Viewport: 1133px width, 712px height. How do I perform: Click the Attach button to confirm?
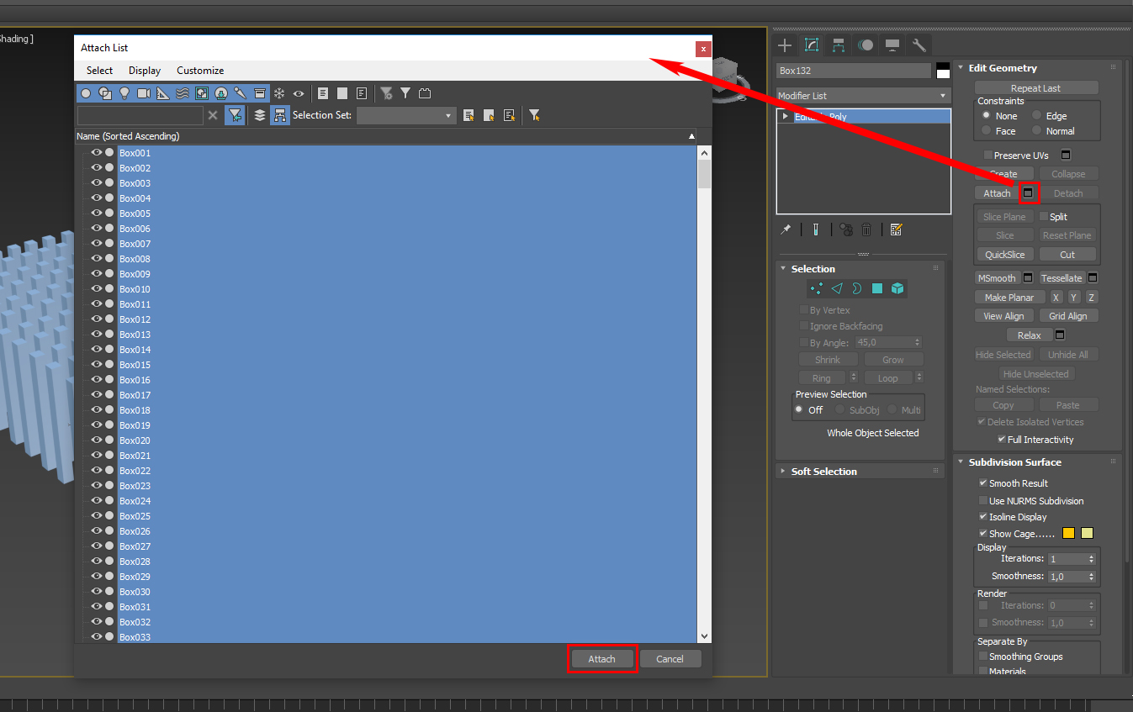pos(601,658)
